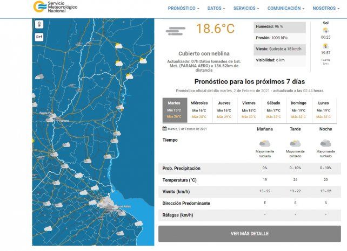The image size is (347, 251).
Task: Click the Servicio Meteorológico Nacional logo
Action: [55, 6]
